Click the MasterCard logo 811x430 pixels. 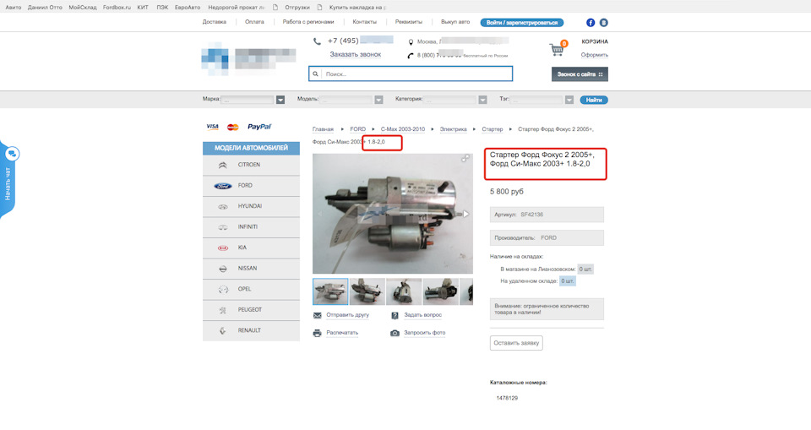pyautogui.click(x=233, y=127)
